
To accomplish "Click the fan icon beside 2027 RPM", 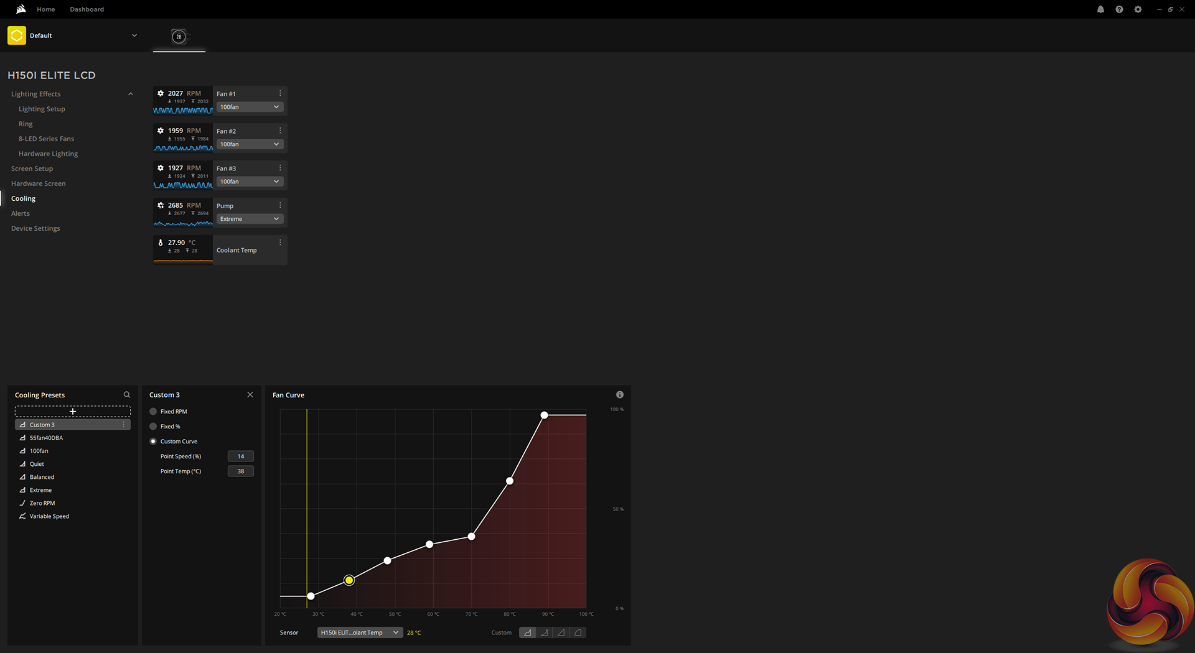I will point(161,93).
